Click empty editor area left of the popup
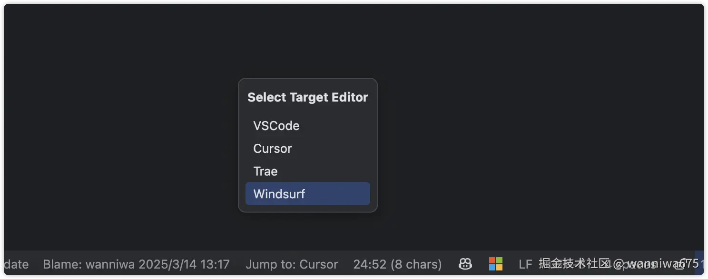 (x=119, y=142)
